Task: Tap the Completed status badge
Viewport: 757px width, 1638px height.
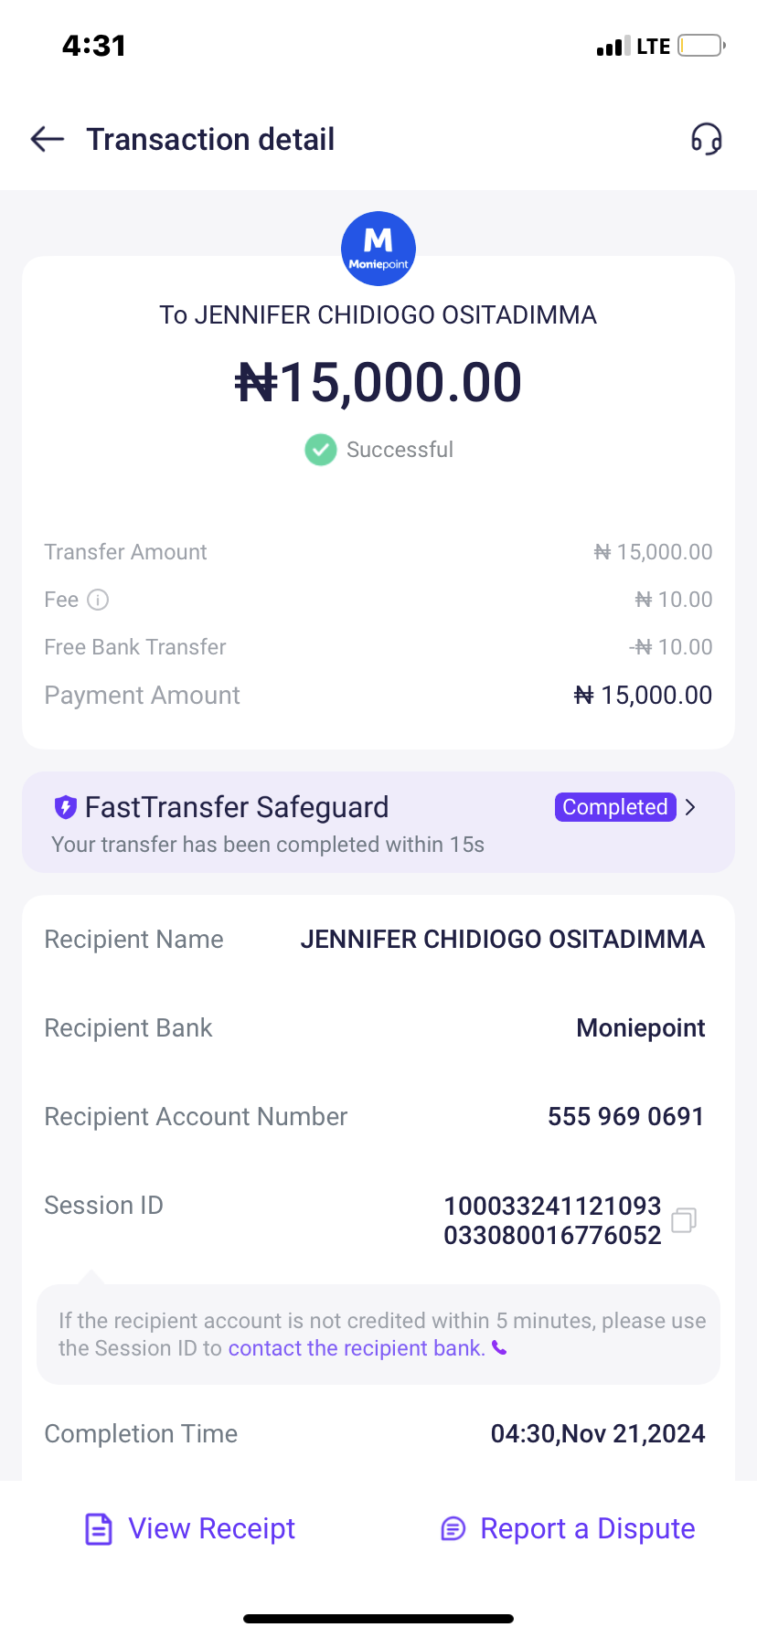Action: tap(614, 807)
